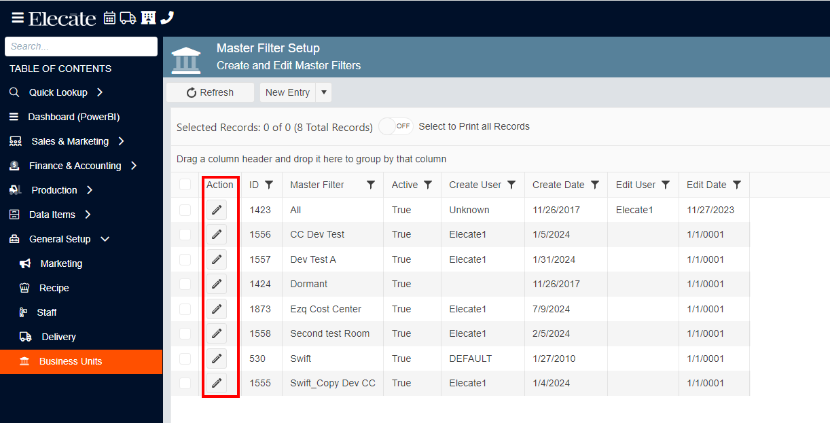Click the Elecate logo text

pyautogui.click(x=62, y=18)
